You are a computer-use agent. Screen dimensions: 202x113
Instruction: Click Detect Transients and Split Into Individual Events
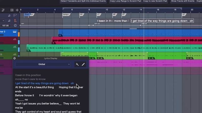click(x=83, y=1)
